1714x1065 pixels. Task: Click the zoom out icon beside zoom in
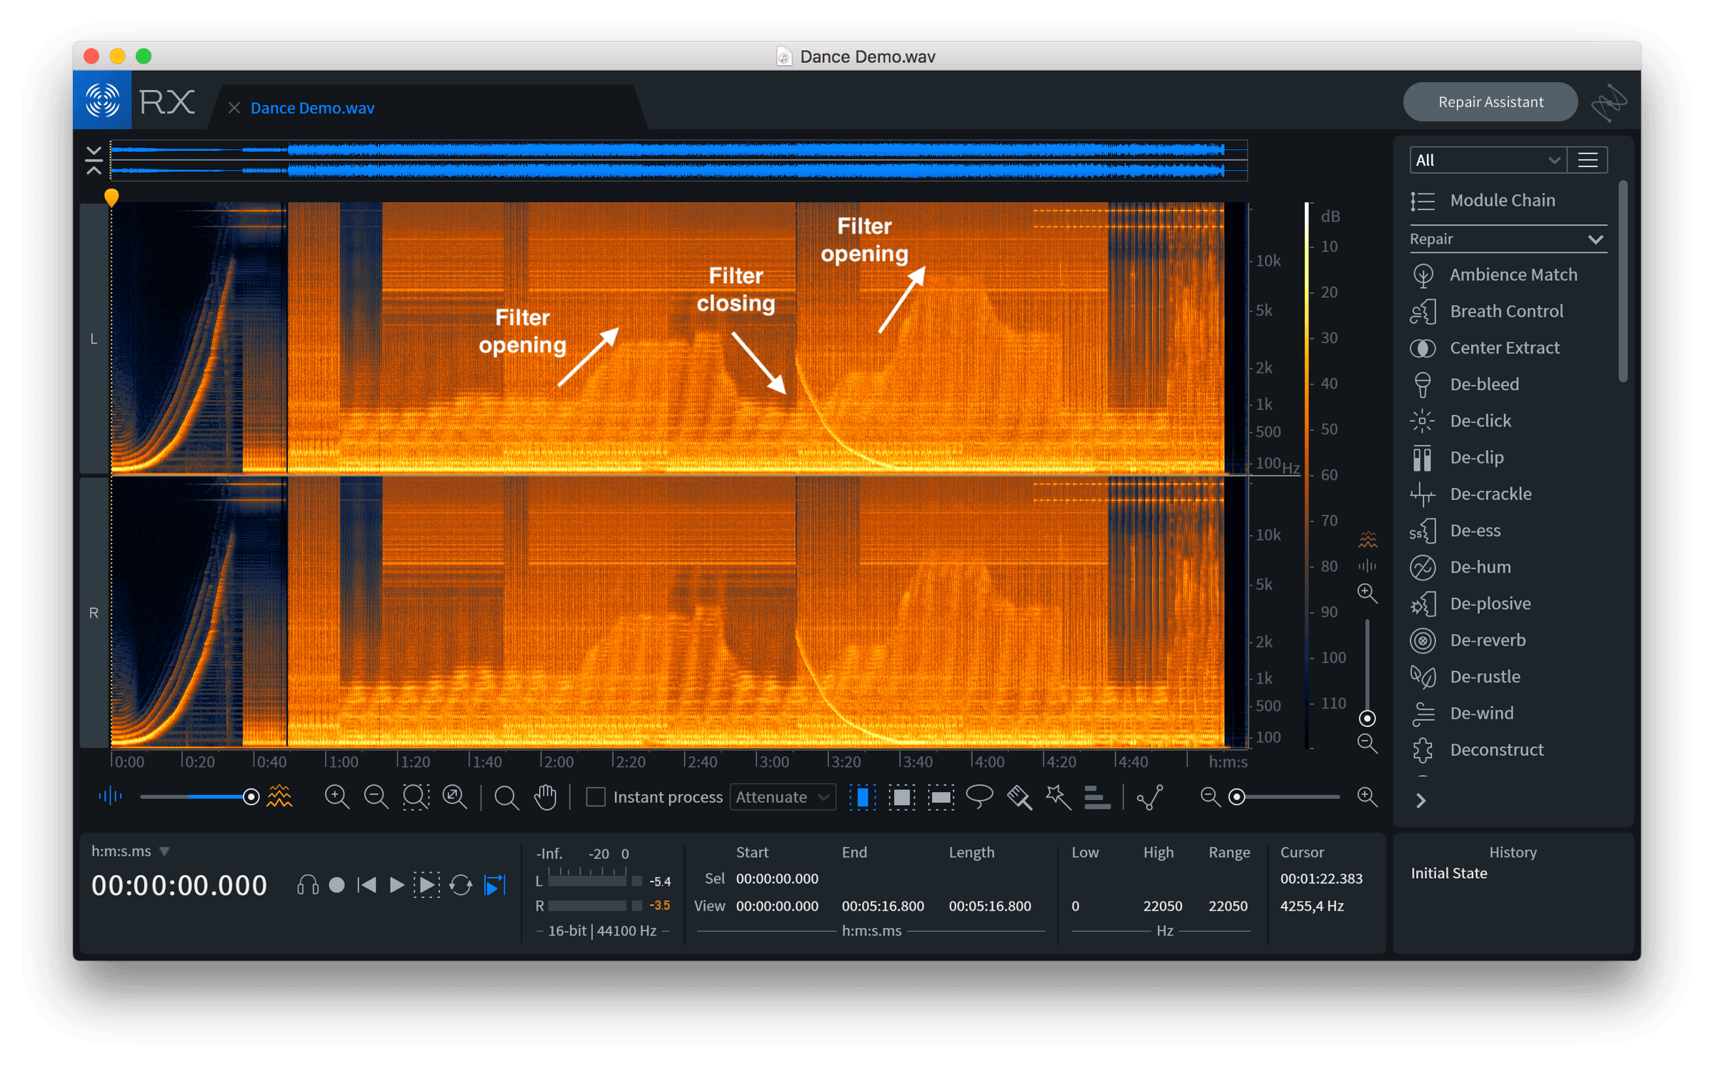click(376, 797)
